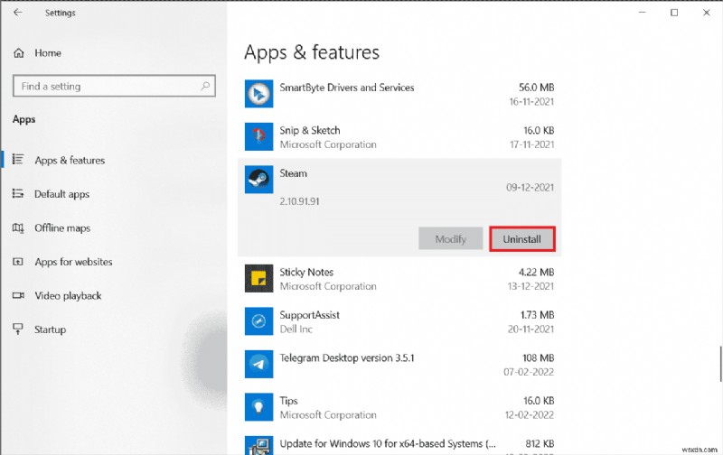
Task: Select the Snip & Sketch entry
Action: [x=399, y=137]
